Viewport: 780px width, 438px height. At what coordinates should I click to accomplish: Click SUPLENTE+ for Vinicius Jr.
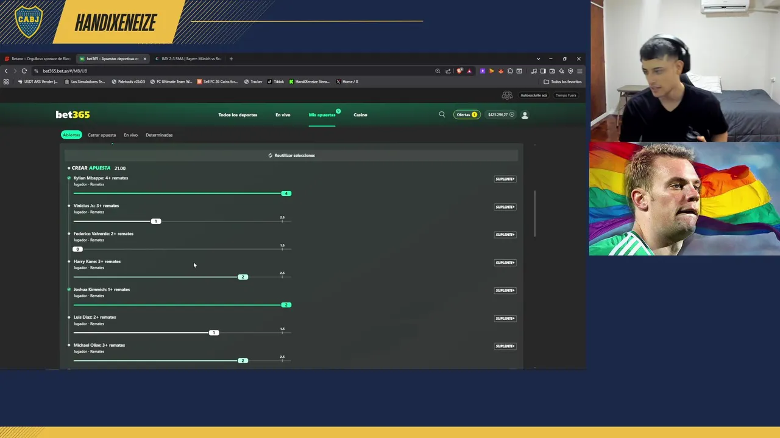pyautogui.click(x=505, y=207)
